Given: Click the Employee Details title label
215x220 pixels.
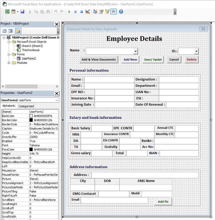Looking at the screenshot, I should tap(134, 39).
